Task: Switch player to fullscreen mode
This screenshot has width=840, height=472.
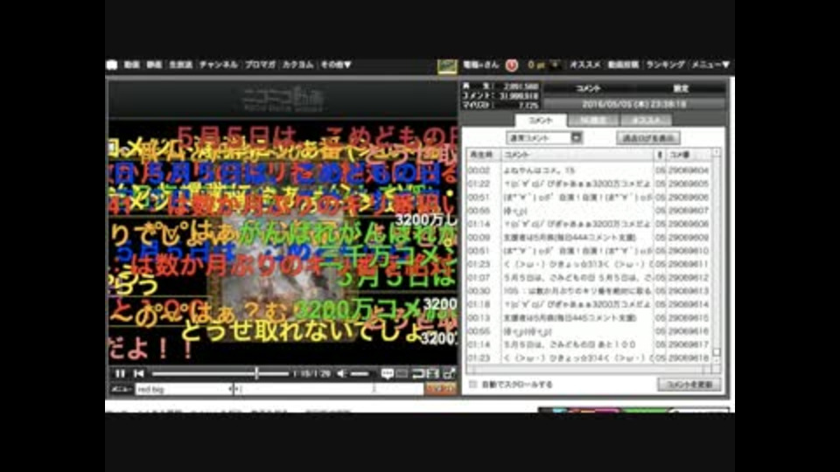Action: [450, 373]
